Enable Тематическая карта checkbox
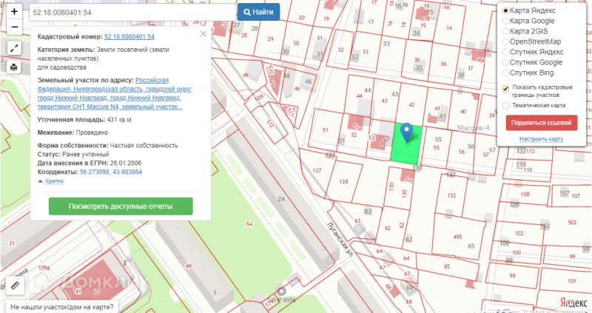The width and height of the screenshot is (592, 313). pos(506,105)
